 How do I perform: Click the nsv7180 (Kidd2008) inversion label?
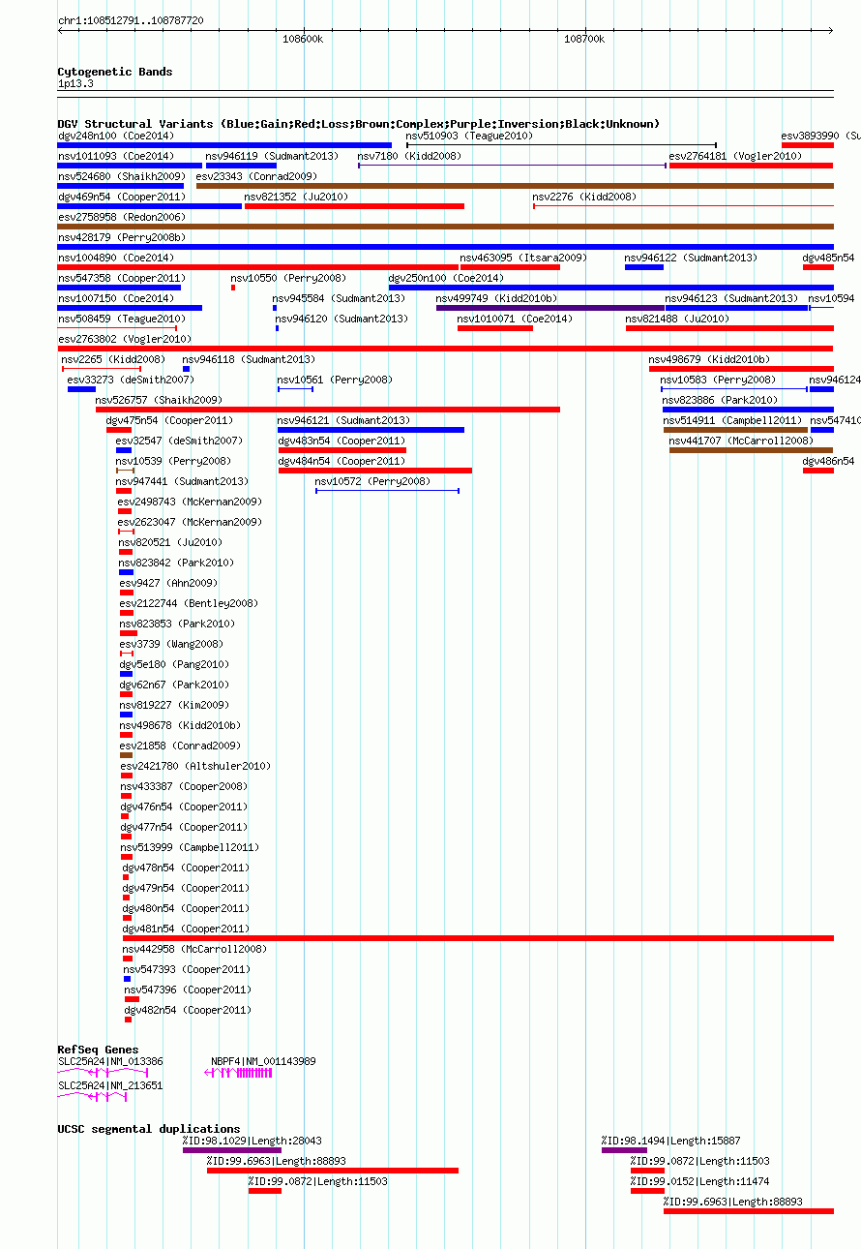[409, 157]
